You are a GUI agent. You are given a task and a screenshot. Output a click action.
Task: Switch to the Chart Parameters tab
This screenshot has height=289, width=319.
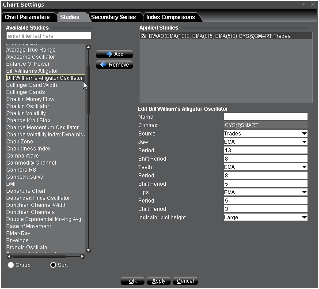[27, 17]
